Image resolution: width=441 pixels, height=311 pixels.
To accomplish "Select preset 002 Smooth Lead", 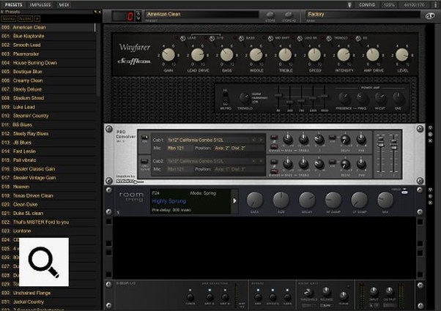I will click(48, 45).
